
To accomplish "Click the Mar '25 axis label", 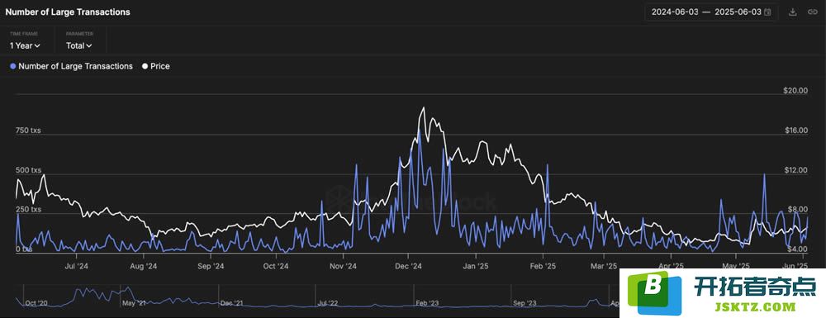I will (x=604, y=267).
